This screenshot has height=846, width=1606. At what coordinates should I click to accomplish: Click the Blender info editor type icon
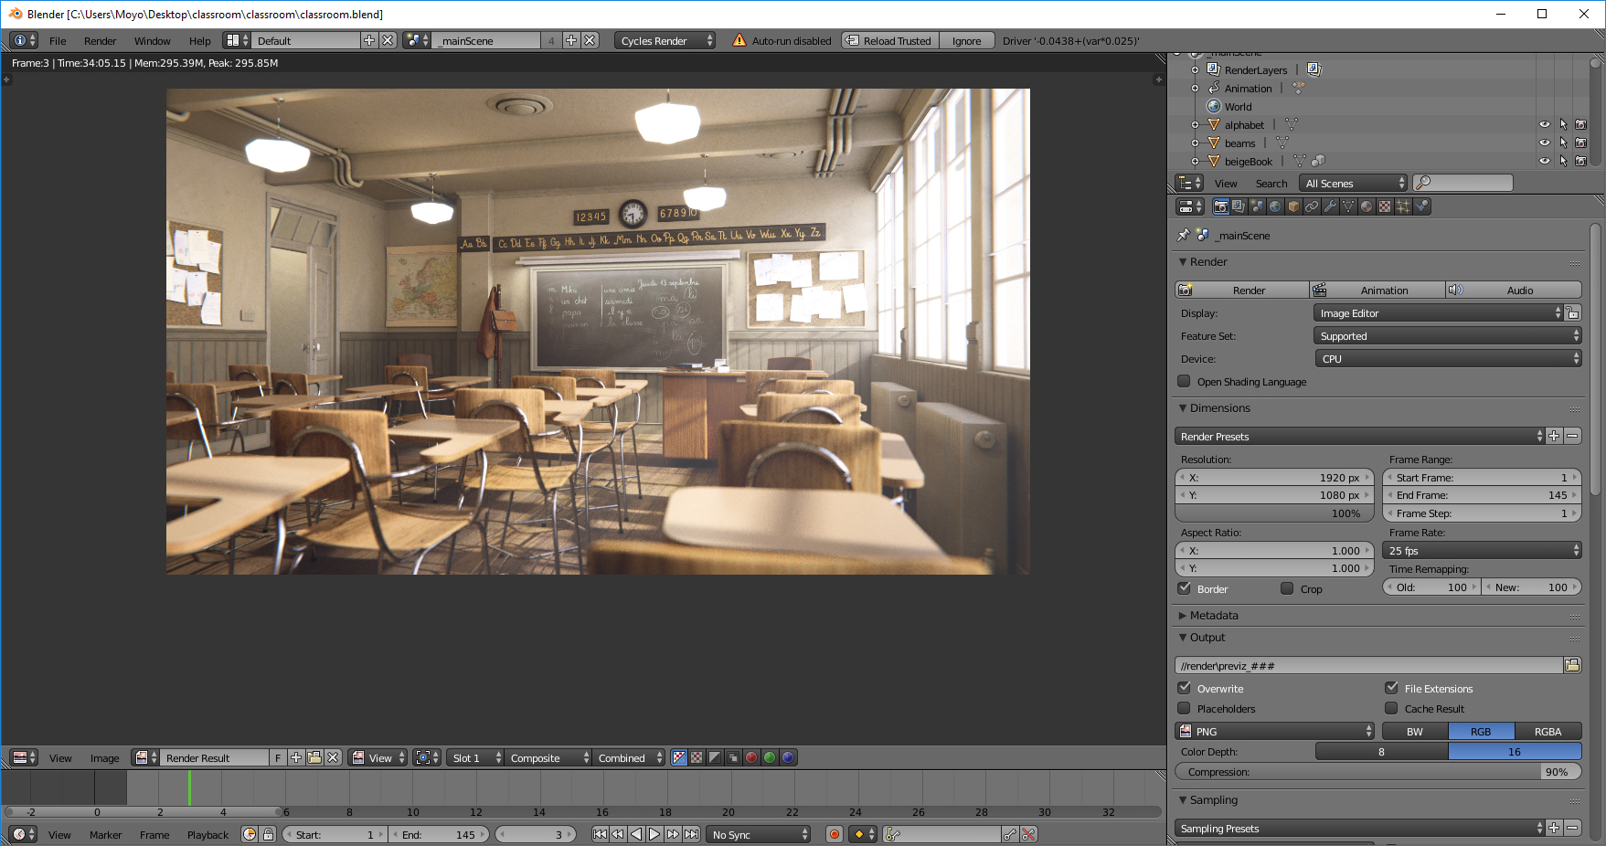pos(25,40)
